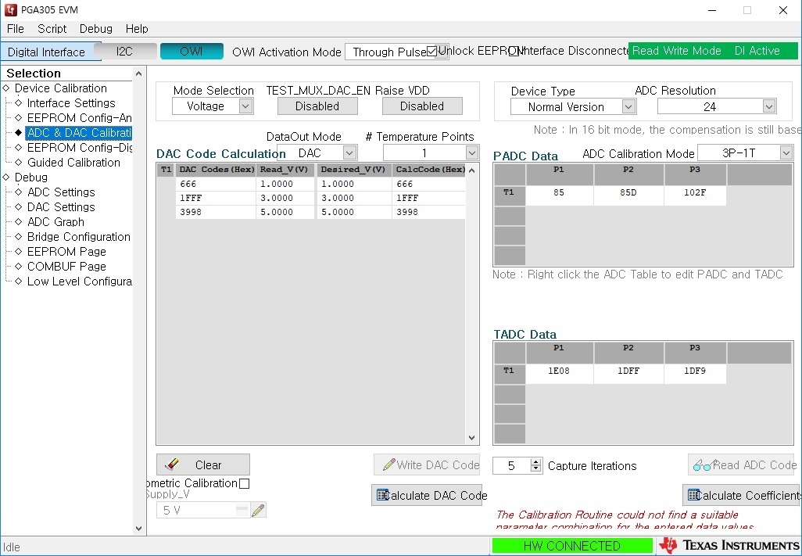Open the Debug menu

point(95,29)
